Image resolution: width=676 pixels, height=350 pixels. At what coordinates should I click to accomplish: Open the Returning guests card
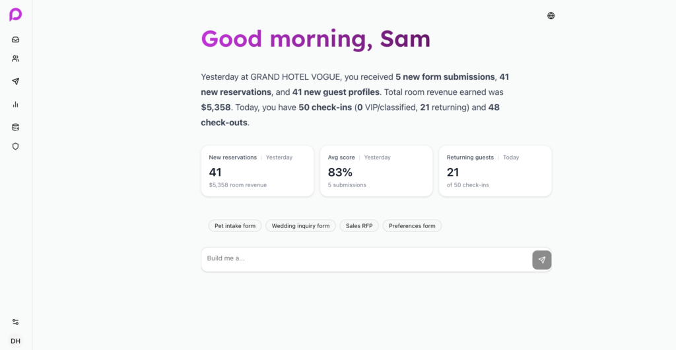495,171
